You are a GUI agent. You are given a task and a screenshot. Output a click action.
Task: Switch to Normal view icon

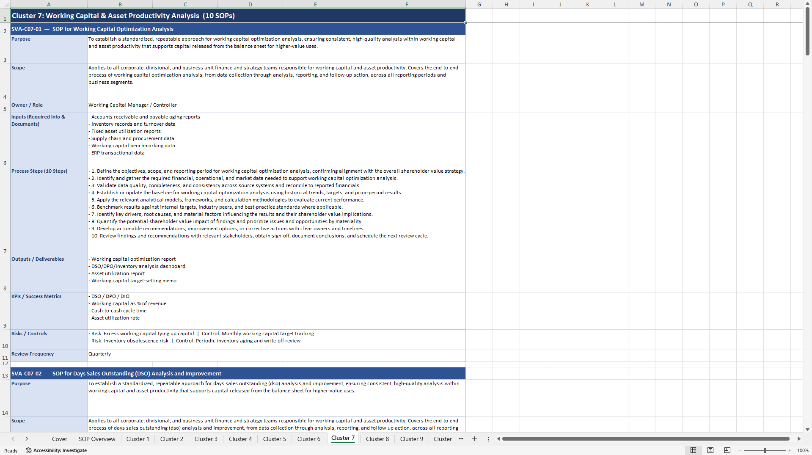(693, 450)
